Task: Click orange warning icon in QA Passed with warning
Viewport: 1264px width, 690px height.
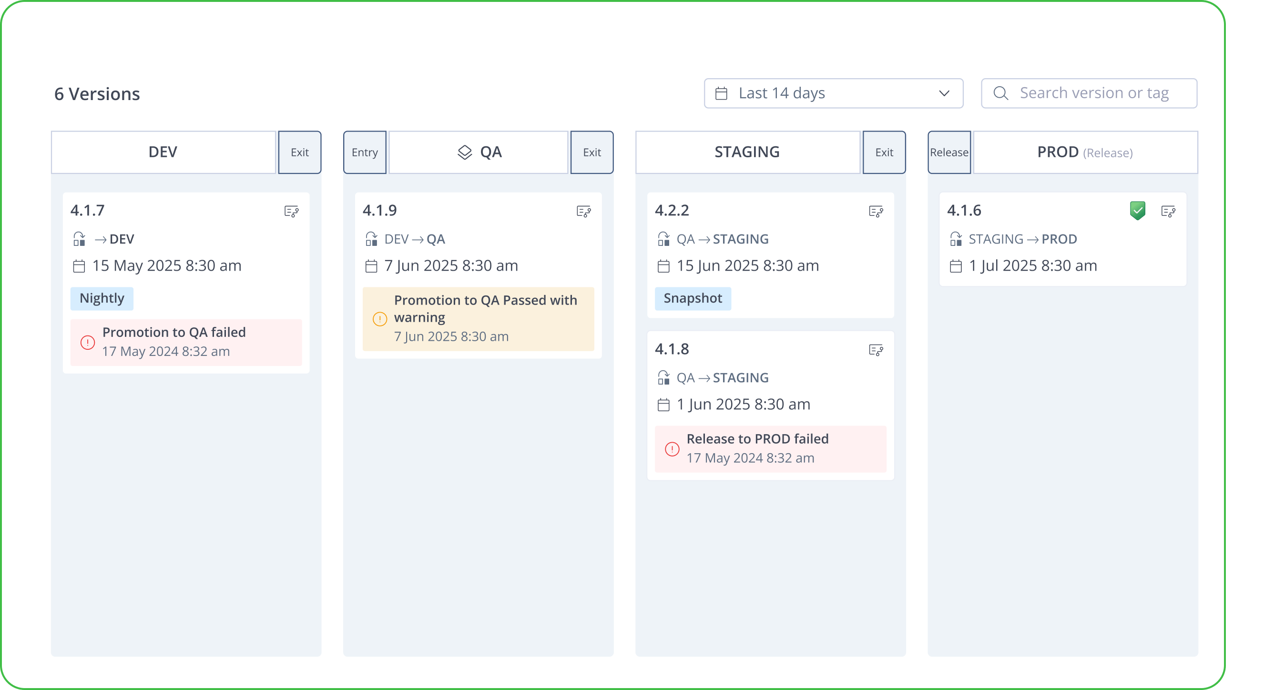Action: point(380,319)
